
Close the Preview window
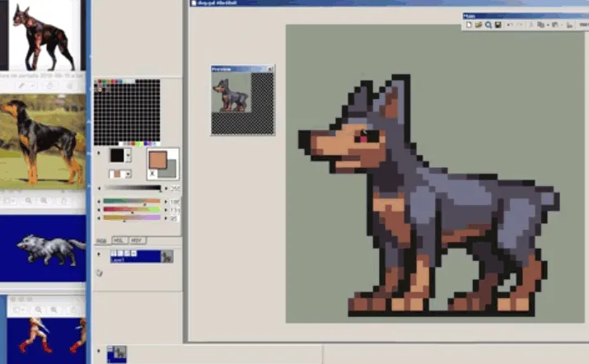tap(269, 68)
